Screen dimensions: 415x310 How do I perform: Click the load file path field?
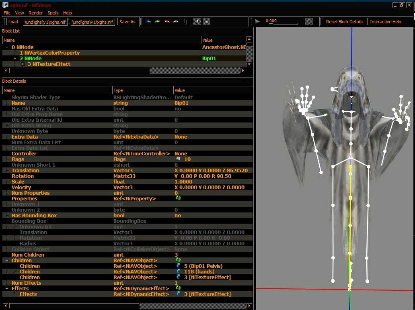tap(45, 22)
